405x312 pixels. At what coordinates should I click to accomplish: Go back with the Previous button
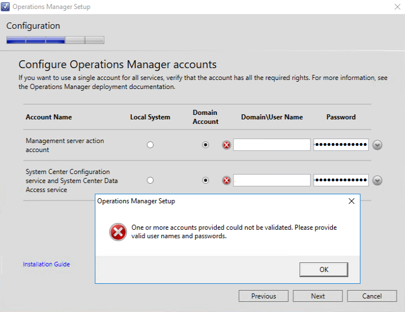[x=263, y=296]
